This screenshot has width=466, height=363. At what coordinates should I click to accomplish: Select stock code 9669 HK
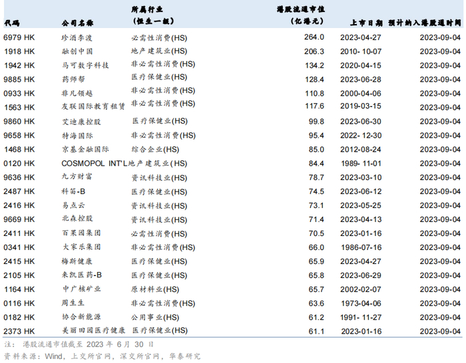pos(19,219)
